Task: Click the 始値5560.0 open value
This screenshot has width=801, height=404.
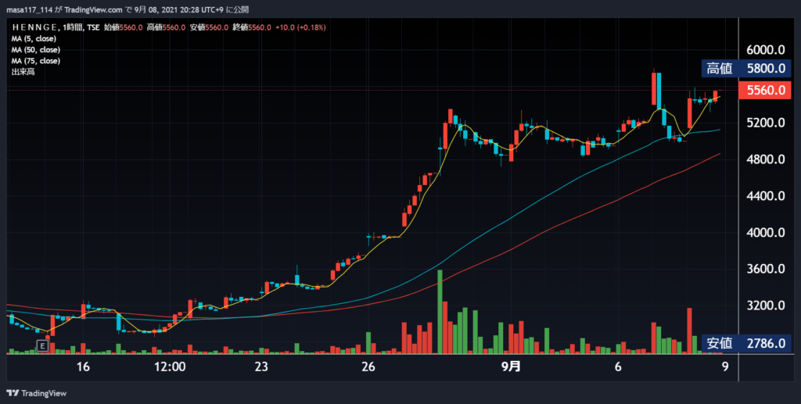Action: pyautogui.click(x=123, y=27)
